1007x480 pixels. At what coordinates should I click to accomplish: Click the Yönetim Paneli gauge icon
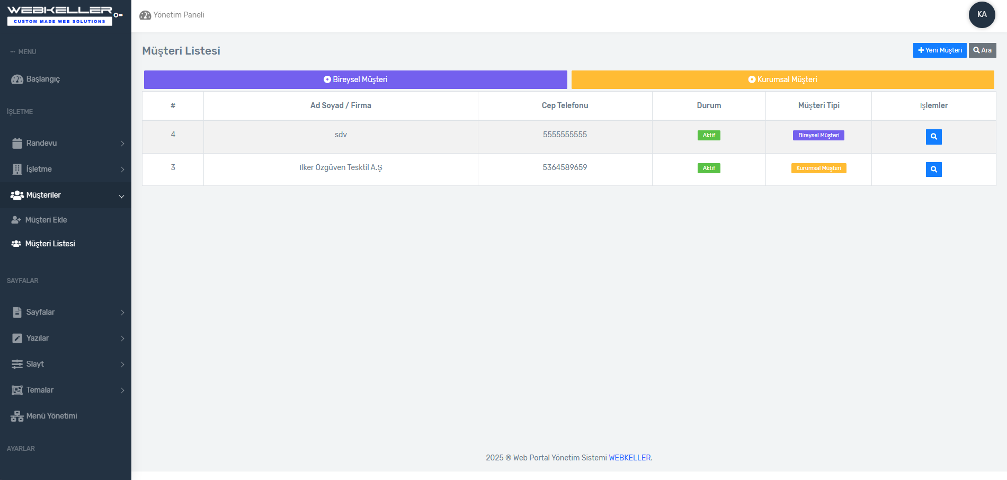tap(145, 15)
